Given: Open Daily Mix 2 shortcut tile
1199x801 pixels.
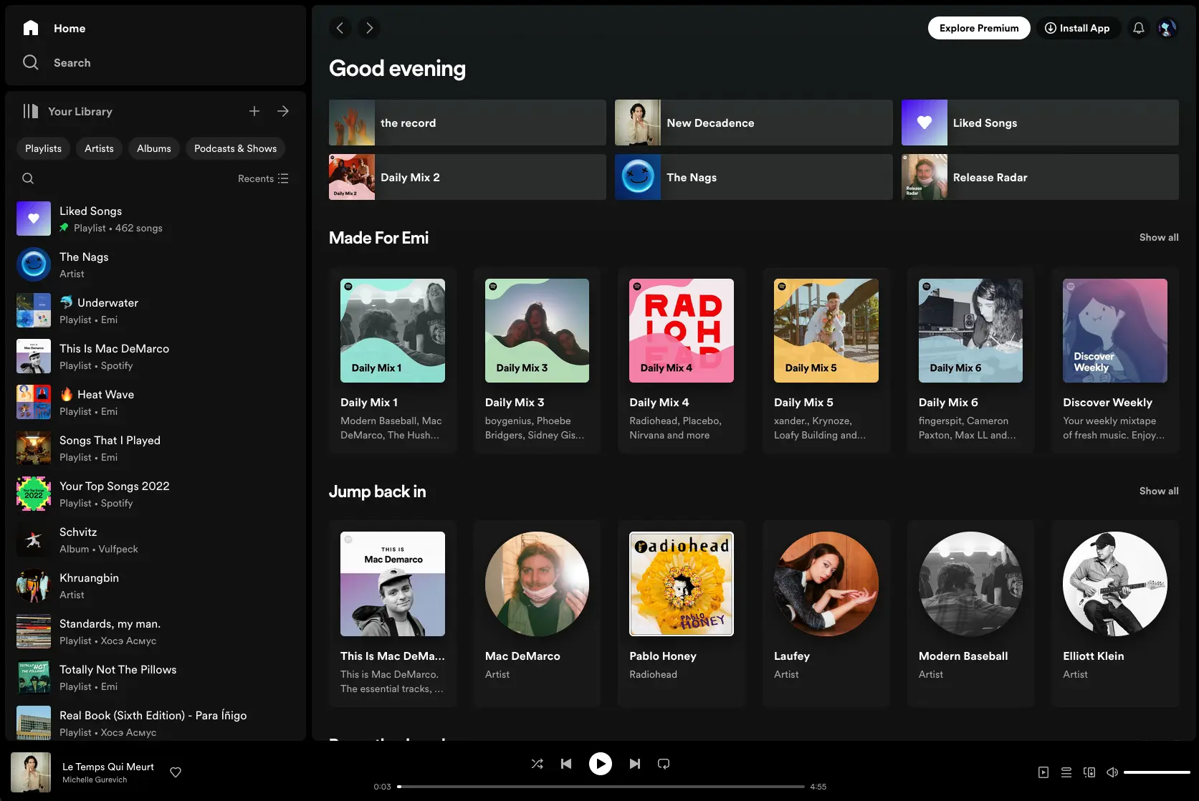Looking at the screenshot, I should coord(467,177).
